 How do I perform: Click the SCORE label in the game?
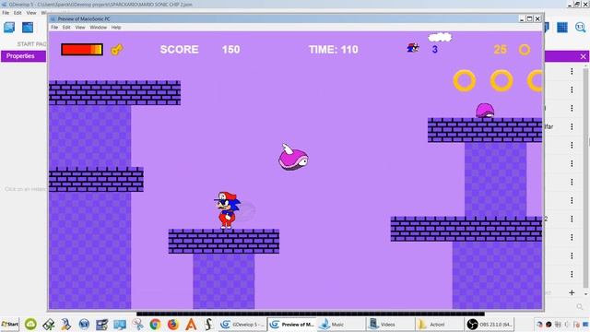(x=179, y=49)
